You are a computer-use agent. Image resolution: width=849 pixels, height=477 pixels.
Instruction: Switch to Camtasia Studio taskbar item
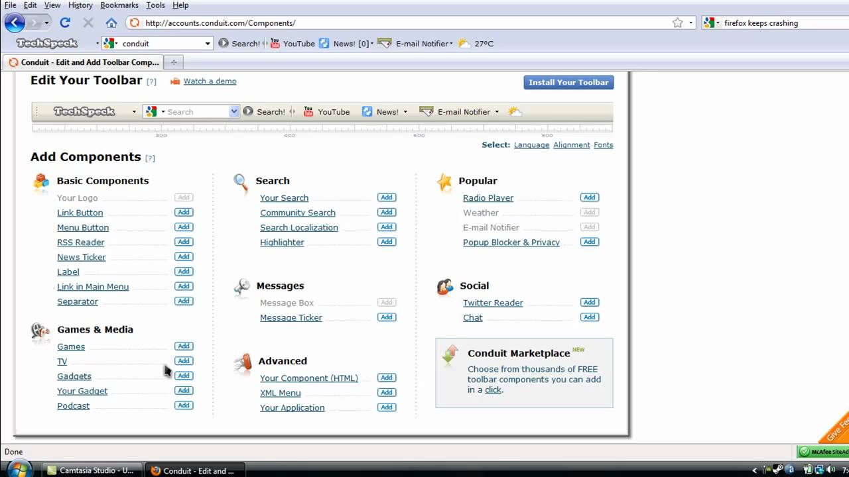tap(91, 470)
